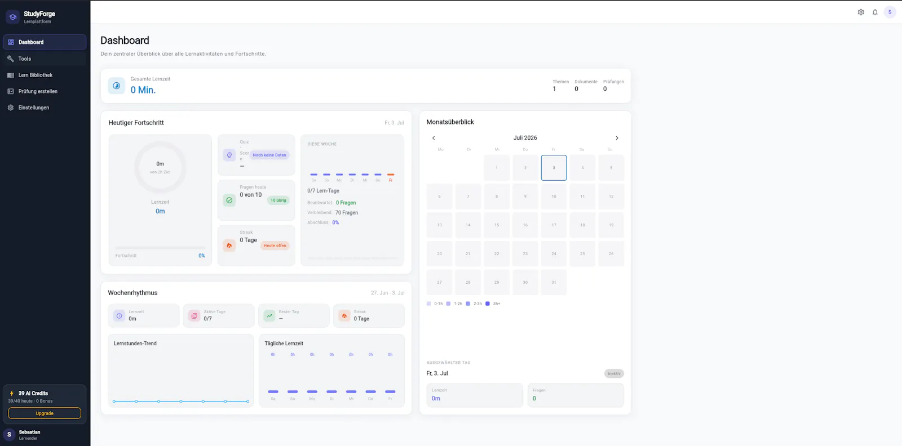Click the Themen count
Screen dimensions: 902x446
coord(554,89)
